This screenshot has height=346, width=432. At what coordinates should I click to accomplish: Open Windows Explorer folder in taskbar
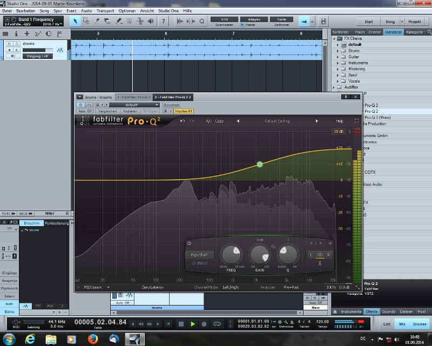point(51,339)
